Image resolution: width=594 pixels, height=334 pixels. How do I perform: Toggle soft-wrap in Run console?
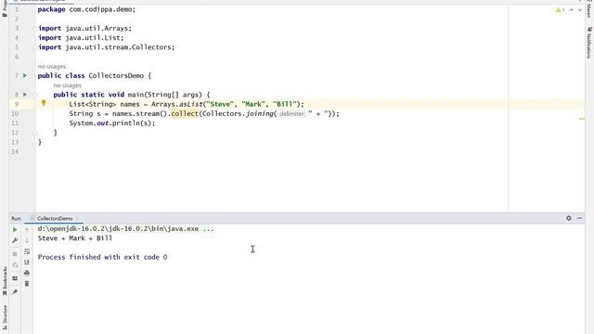pyautogui.click(x=27, y=251)
